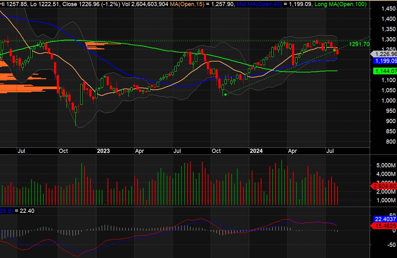The image size is (397, 258).
Task: Click the 2024 year label on time axis
Action: click(256, 151)
